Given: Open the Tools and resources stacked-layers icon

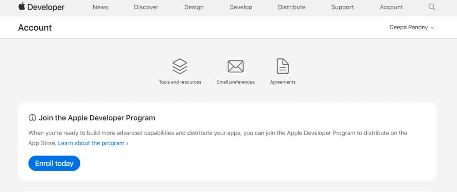Looking at the screenshot, I should (180, 66).
